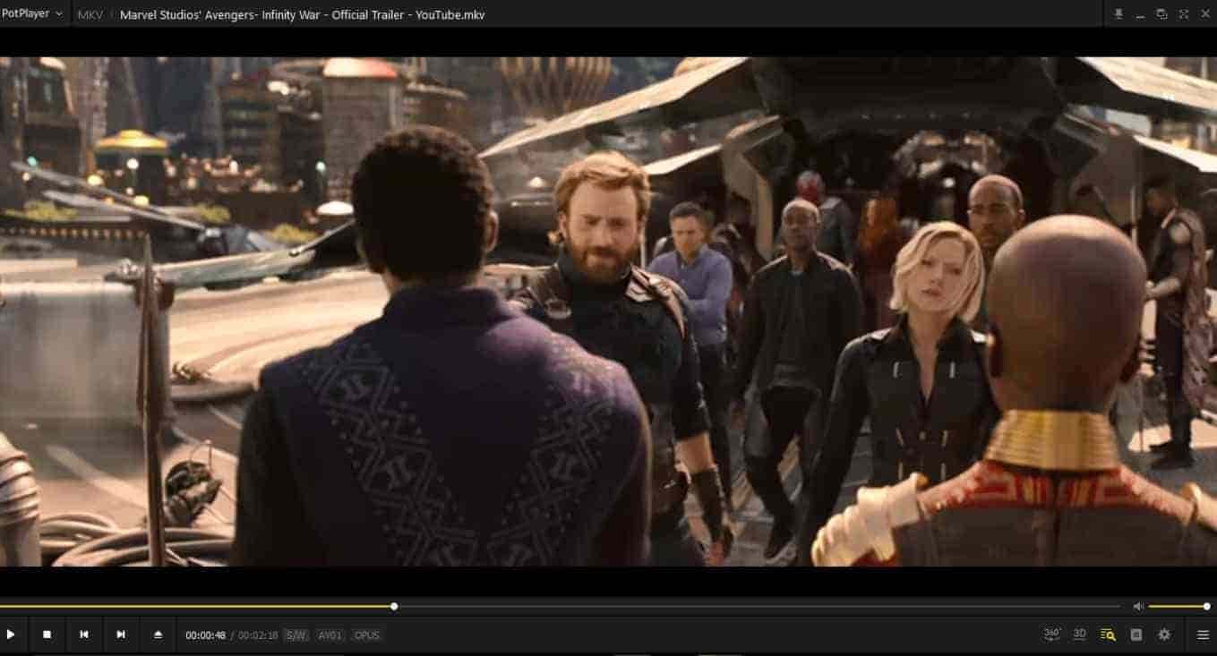The width and height of the screenshot is (1217, 656).
Task: Adjust the volume slider
Action: [x=1179, y=606]
